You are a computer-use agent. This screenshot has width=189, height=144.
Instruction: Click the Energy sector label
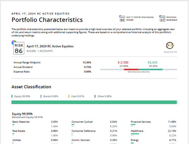coord(135,140)
